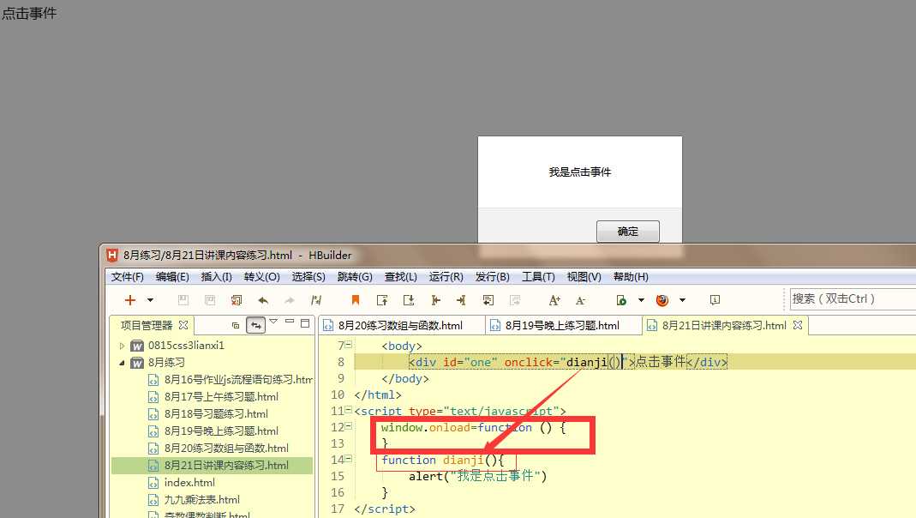
Task: Click the jump to previous mark icon
Action: (382, 300)
